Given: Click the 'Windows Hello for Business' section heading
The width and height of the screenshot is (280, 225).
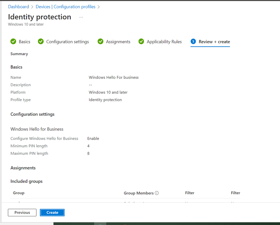Looking at the screenshot, I should pos(37,129).
